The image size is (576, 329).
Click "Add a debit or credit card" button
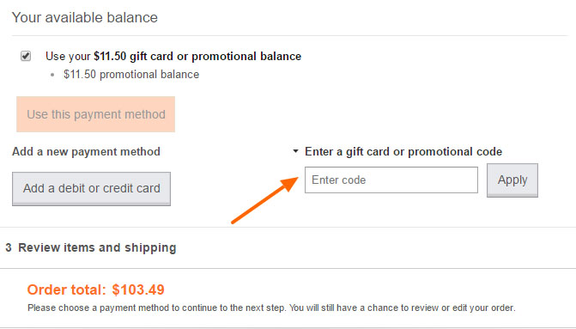click(92, 189)
